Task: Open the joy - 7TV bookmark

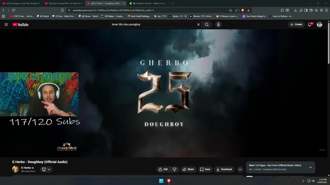Action: coord(160,16)
